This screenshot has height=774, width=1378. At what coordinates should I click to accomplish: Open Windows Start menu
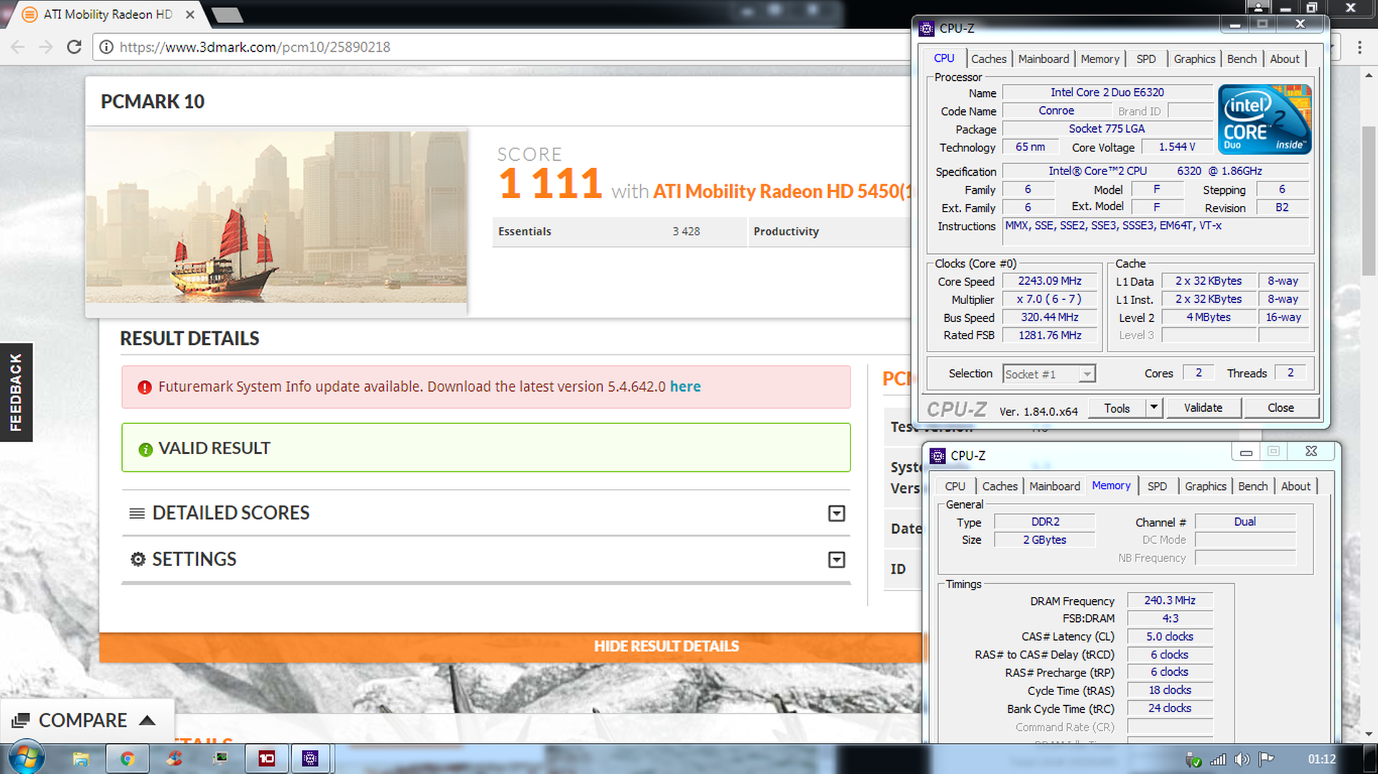(x=26, y=758)
